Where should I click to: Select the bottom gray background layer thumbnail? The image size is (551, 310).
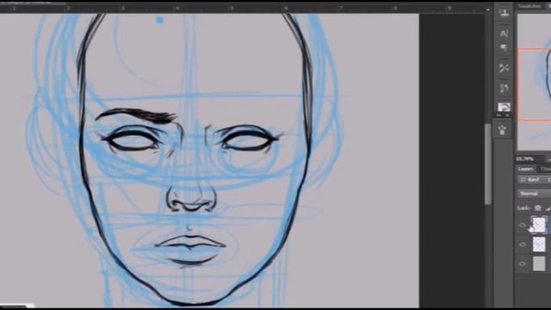click(x=539, y=263)
